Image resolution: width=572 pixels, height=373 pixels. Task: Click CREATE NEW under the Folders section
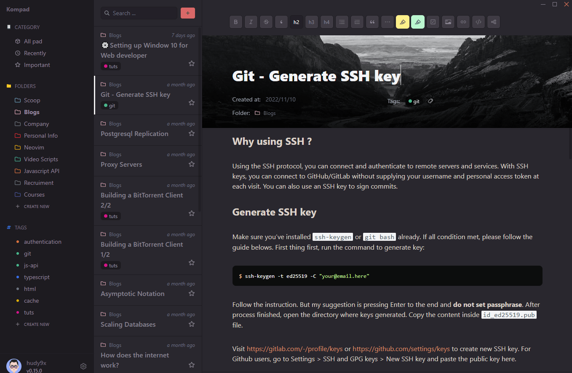point(36,206)
